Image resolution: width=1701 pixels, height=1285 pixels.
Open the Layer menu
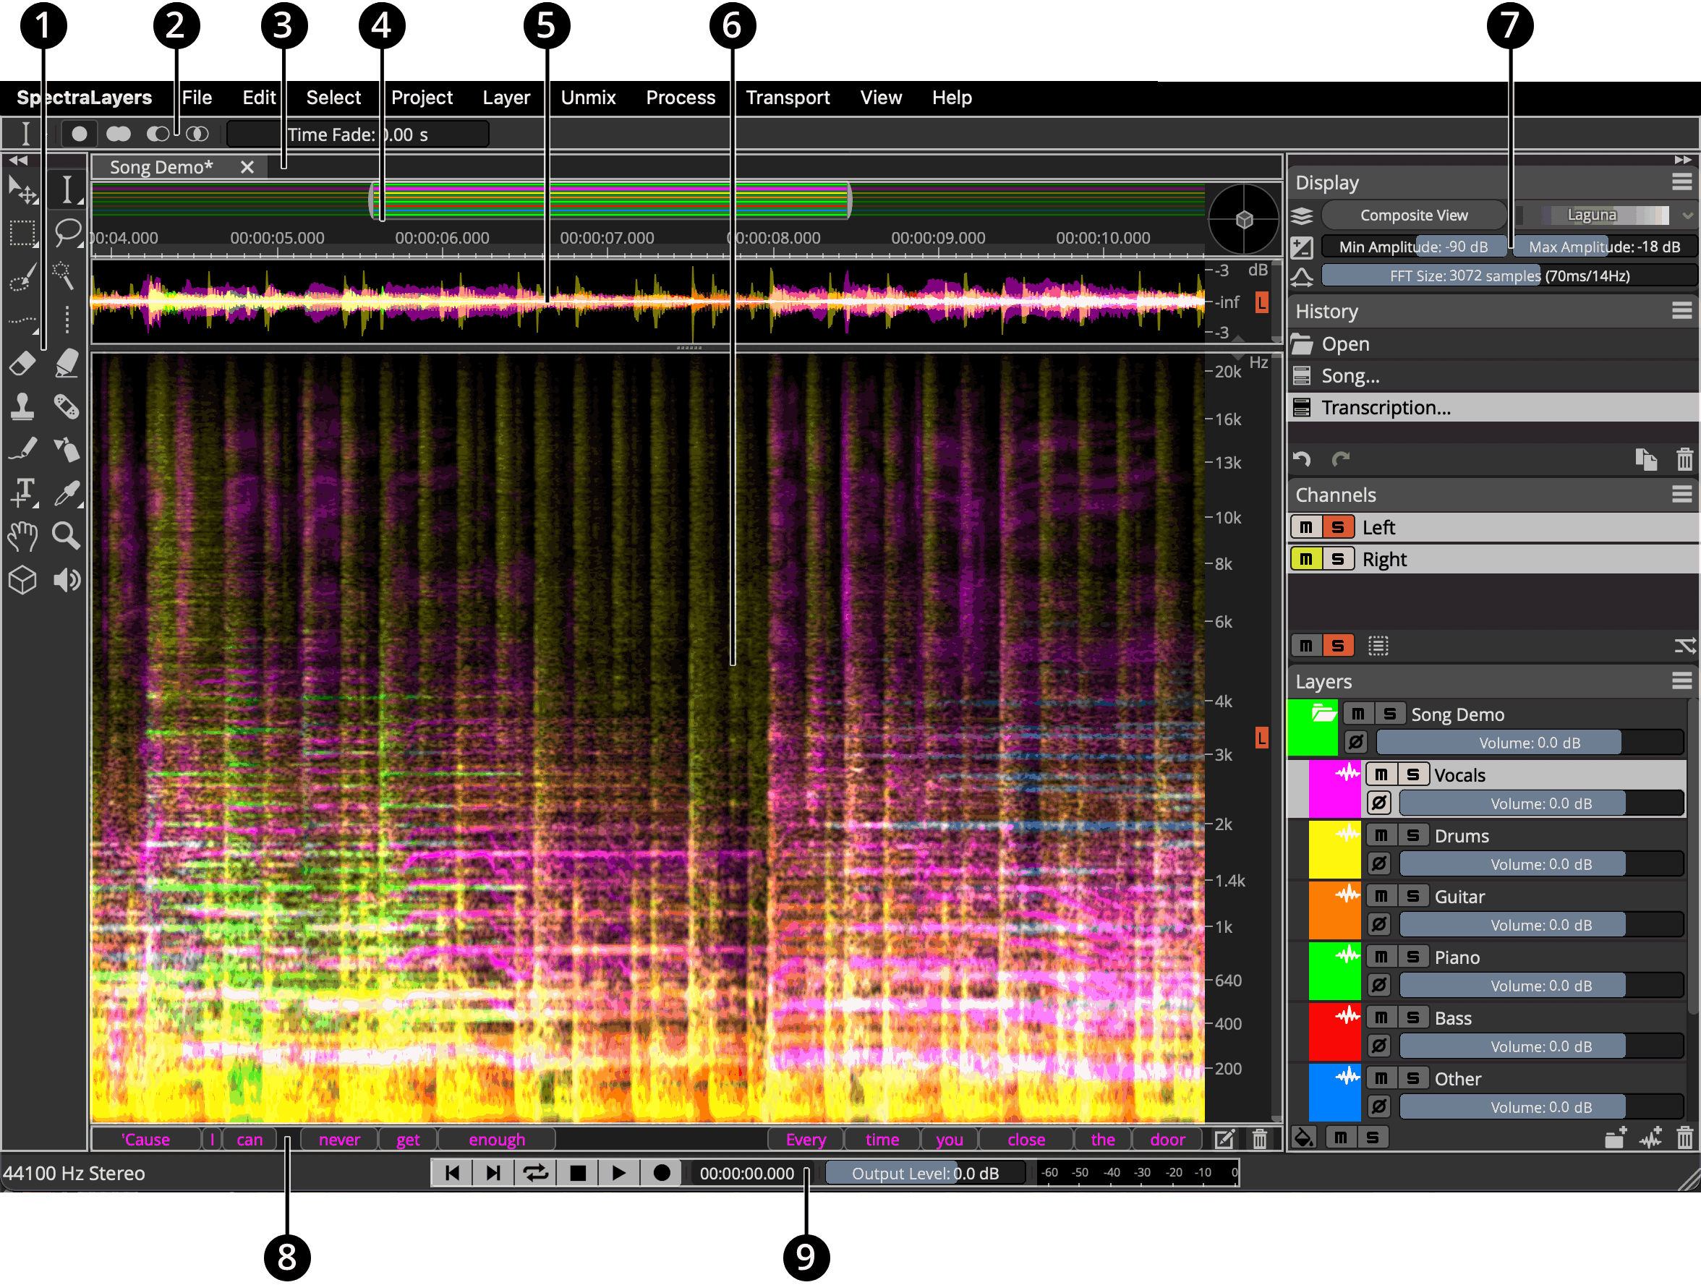click(506, 98)
